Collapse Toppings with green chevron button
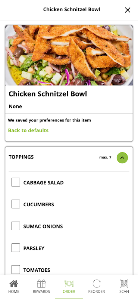138x299 pixels. coord(122,158)
